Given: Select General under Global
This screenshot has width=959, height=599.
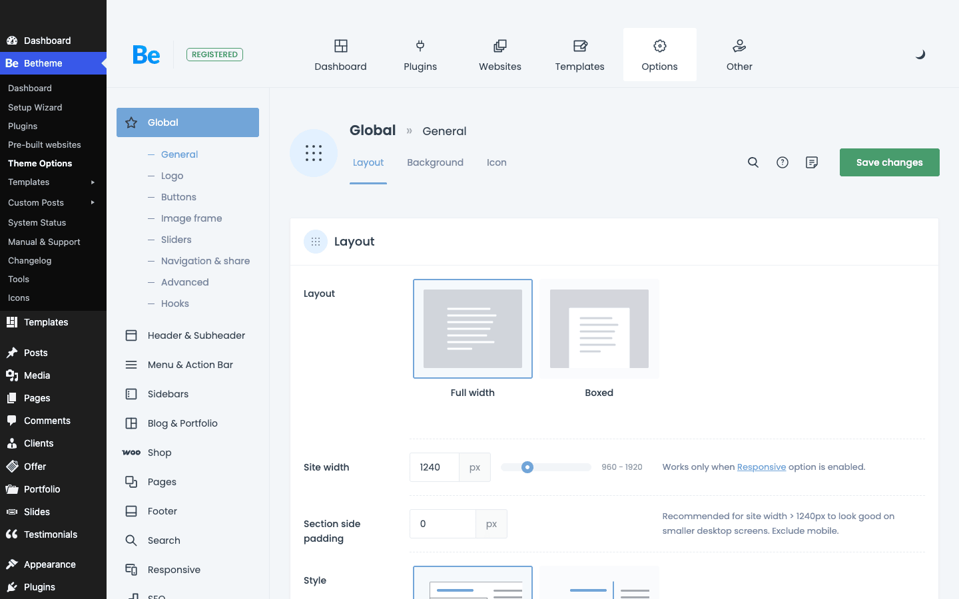Looking at the screenshot, I should coord(179,154).
